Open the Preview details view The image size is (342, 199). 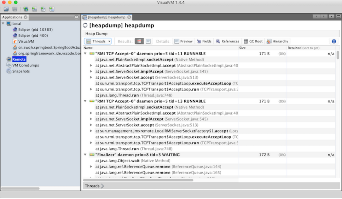[x=183, y=41]
